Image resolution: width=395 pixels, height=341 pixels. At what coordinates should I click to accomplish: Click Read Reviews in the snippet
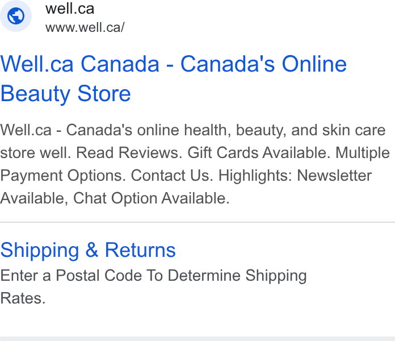(x=129, y=153)
